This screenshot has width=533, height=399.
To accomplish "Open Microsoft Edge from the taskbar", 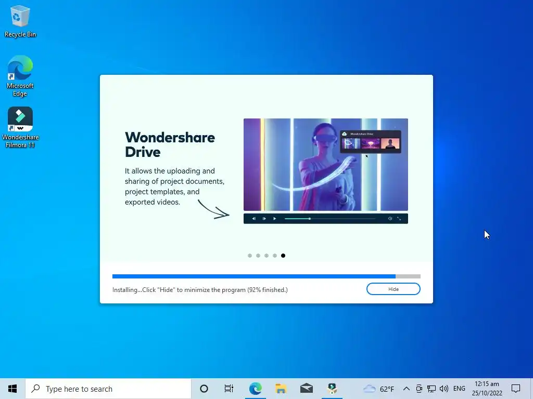I will click(255, 389).
